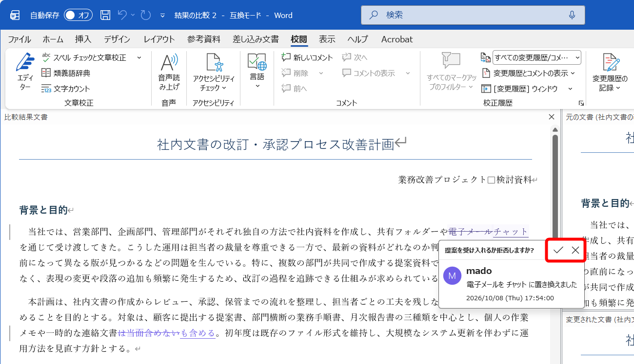Click the search (検索) box
This screenshot has height=364, width=634.
click(x=473, y=15)
